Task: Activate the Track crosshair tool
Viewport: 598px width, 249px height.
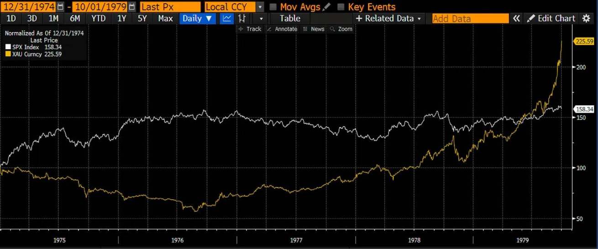Action: point(250,29)
